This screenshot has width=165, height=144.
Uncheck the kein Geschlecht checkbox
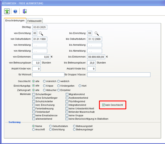pyautogui.click(x=104, y=105)
